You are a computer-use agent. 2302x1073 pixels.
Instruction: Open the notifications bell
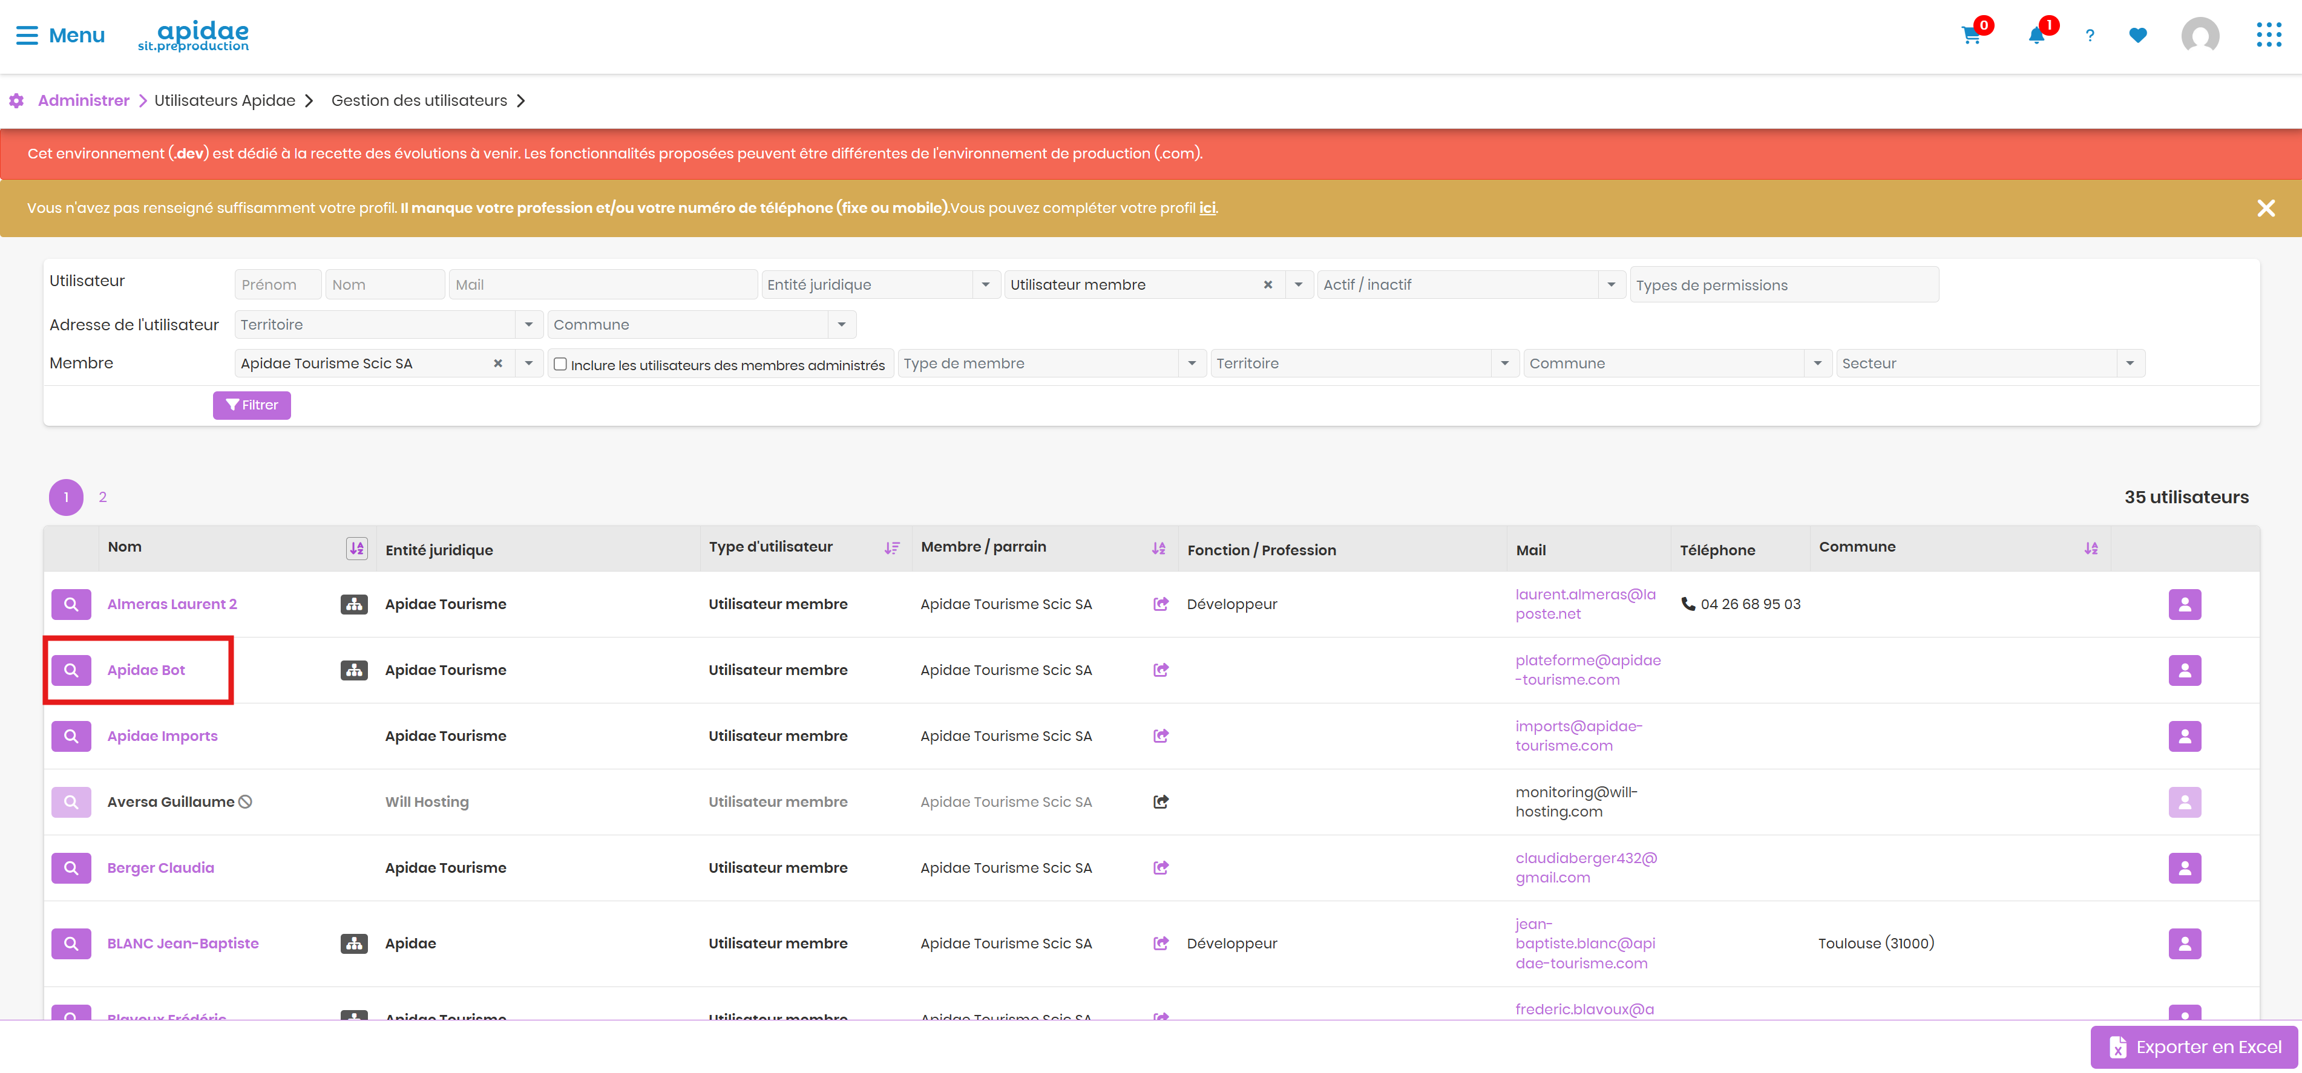pyautogui.click(x=2036, y=36)
